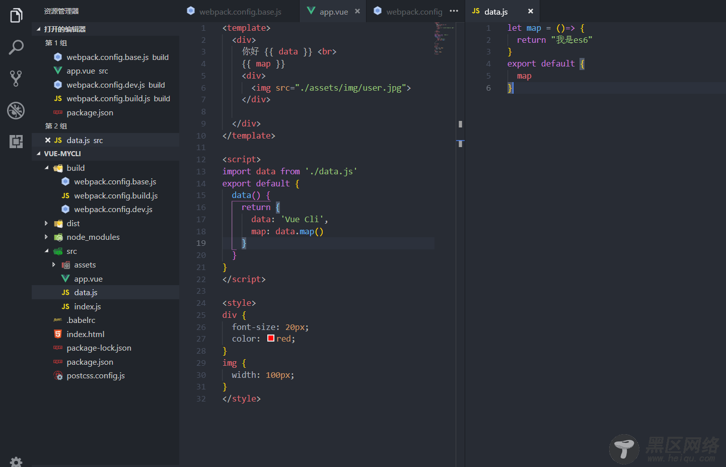The image size is (726, 467).
Task: Click the img src line in template
Action: [331, 88]
